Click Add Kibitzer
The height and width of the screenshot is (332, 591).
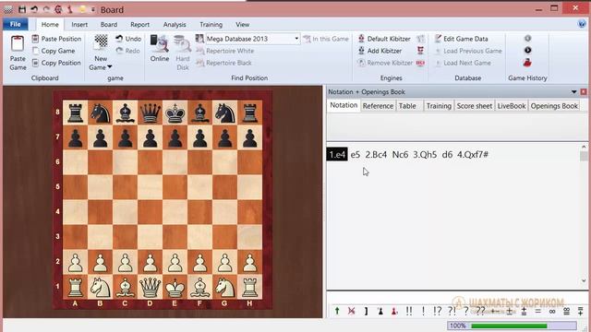coord(380,51)
